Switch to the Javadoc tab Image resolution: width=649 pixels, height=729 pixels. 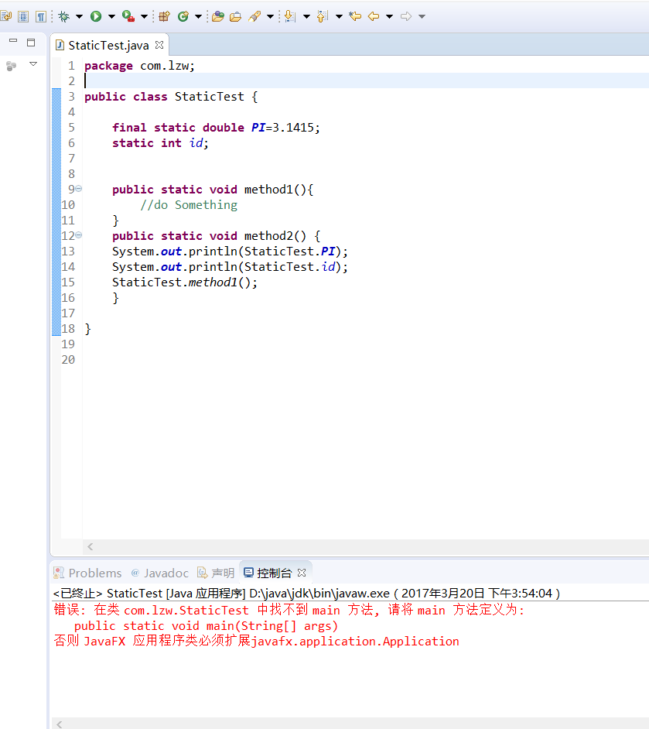coord(160,573)
